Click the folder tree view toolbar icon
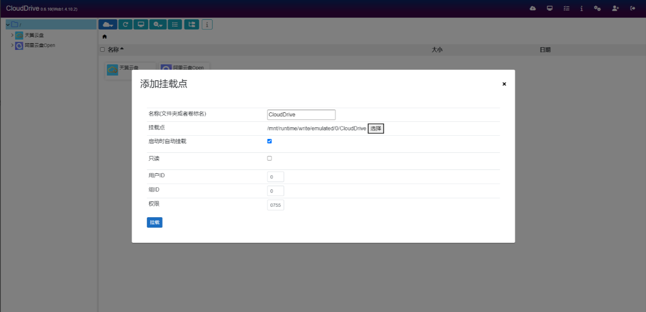 tap(192, 25)
